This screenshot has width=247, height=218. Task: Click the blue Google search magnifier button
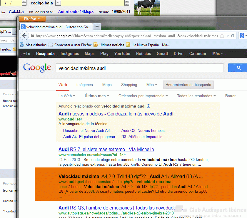click(x=238, y=68)
